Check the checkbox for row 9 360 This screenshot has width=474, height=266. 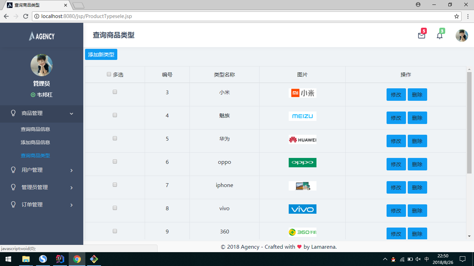click(x=115, y=231)
